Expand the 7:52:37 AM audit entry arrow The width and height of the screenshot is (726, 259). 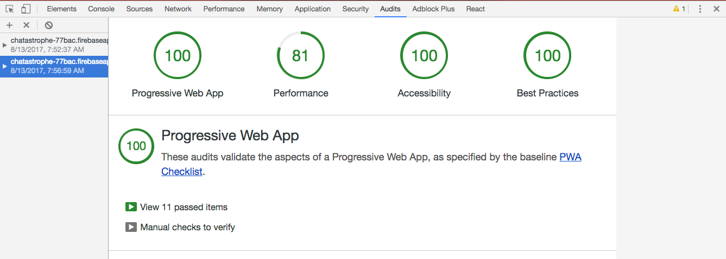[5, 45]
